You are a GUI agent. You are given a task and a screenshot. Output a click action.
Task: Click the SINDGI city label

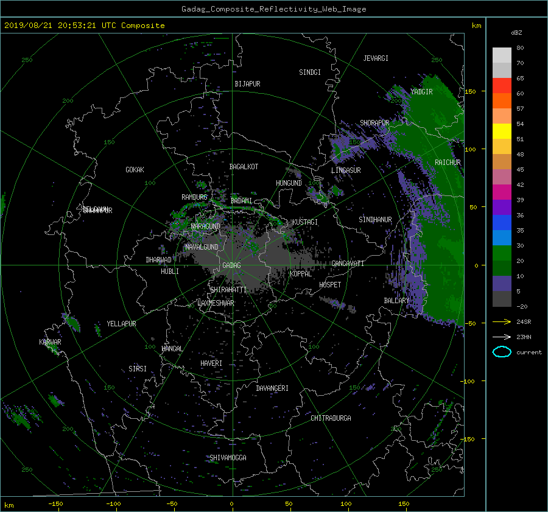[310, 72]
